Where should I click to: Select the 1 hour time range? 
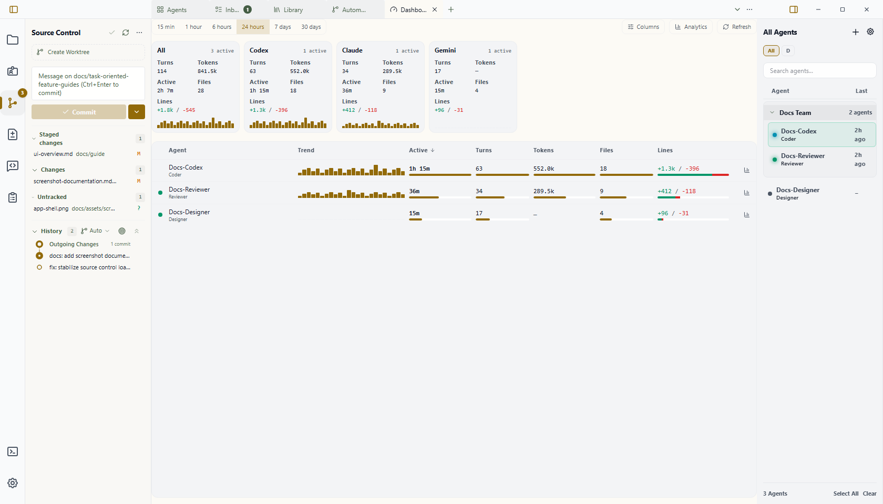click(193, 27)
